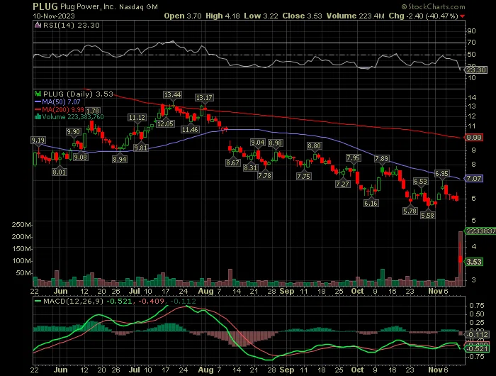Click the 8.67 price annotation
Image resolution: width=496 pixels, height=376 pixels.
tap(232, 163)
